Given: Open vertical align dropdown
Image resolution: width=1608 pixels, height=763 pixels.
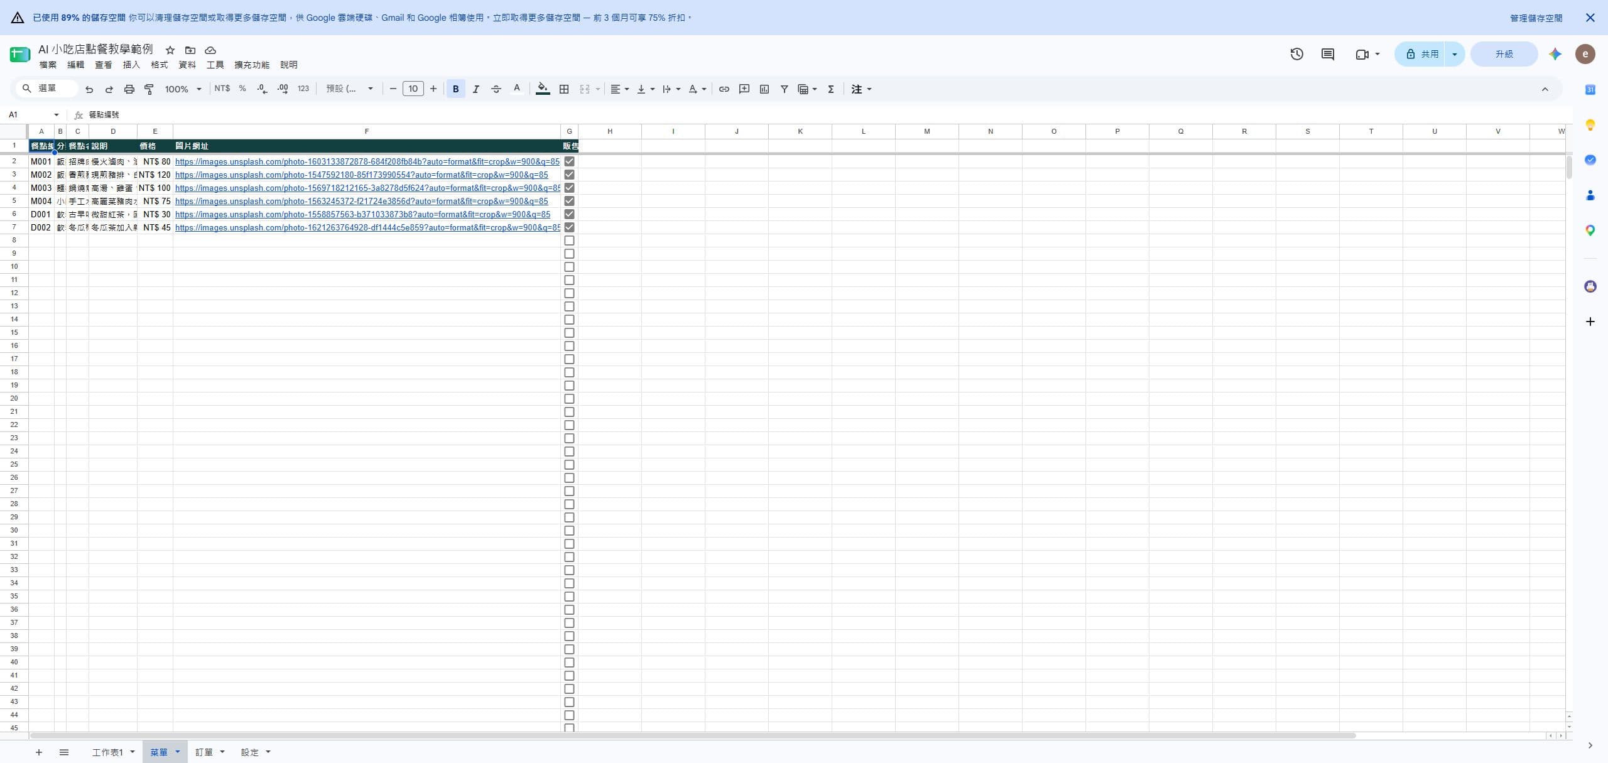Looking at the screenshot, I should coord(646,89).
